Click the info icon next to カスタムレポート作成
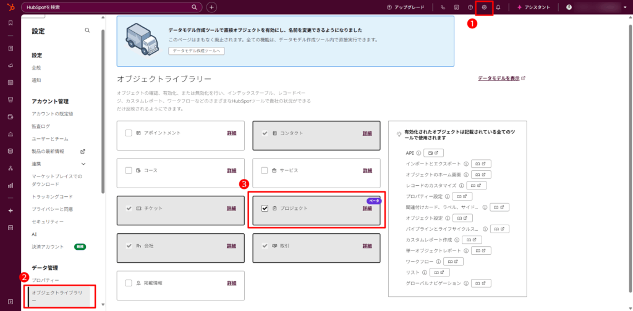This screenshot has width=633, height=311. [457, 240]
